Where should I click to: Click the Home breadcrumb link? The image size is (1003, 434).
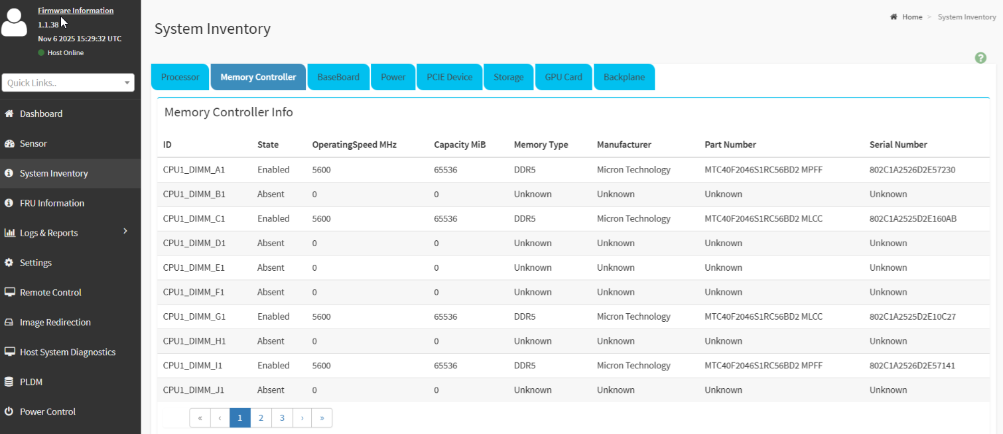911,17
